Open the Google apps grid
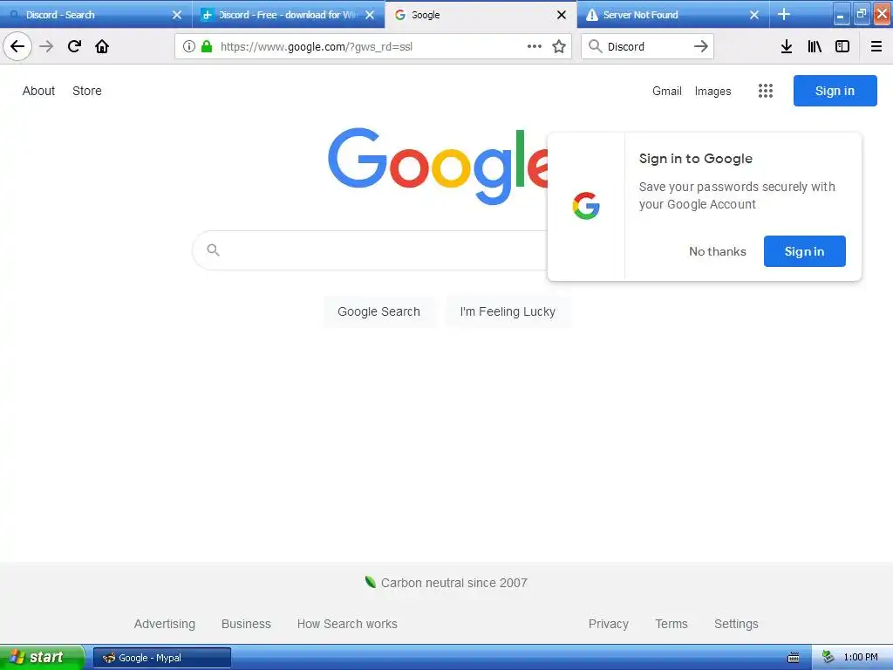The image size is (893, 670). [x=766, y=91]
